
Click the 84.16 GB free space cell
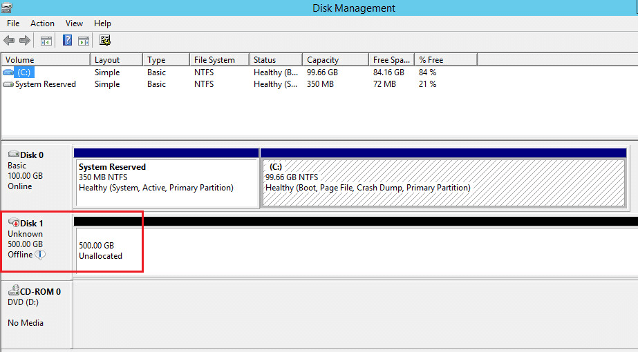point(388,72)
